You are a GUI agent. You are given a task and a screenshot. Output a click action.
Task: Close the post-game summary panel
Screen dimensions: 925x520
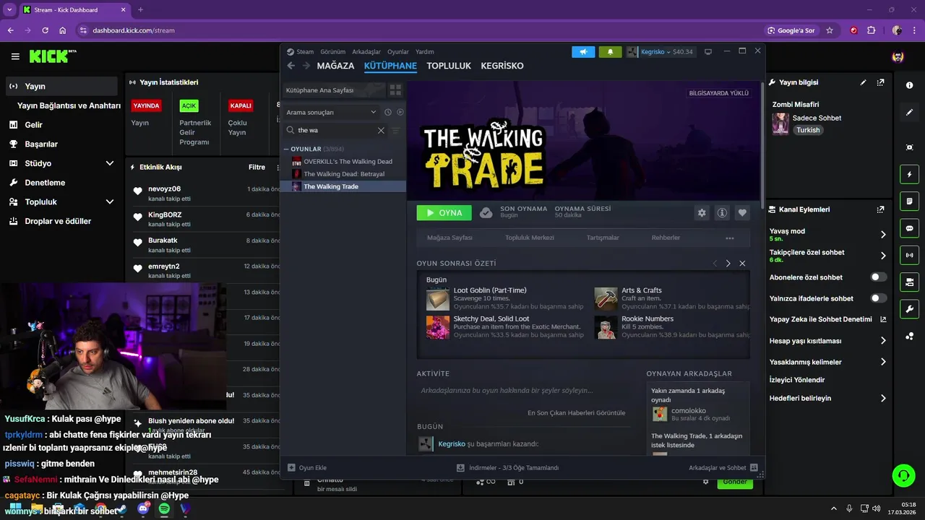click(742, 264)
